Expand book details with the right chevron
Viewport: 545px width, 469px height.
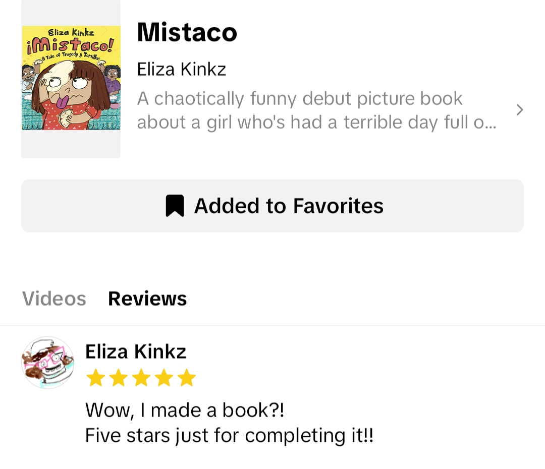point(520,110)
